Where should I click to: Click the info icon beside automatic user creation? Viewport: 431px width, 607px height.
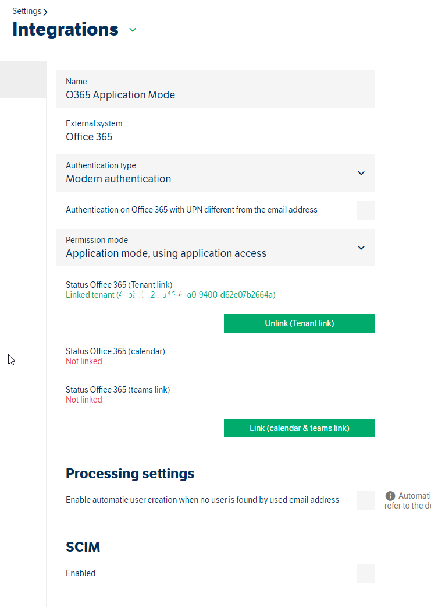(x=390, y=496)
